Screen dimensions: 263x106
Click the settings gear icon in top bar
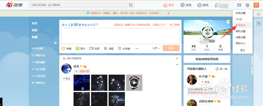coord(247,5)
